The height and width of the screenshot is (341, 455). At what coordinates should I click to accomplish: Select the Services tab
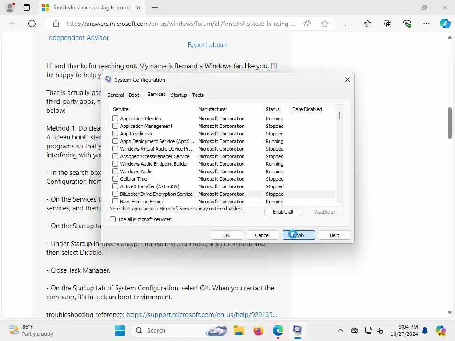coord(156,94)
